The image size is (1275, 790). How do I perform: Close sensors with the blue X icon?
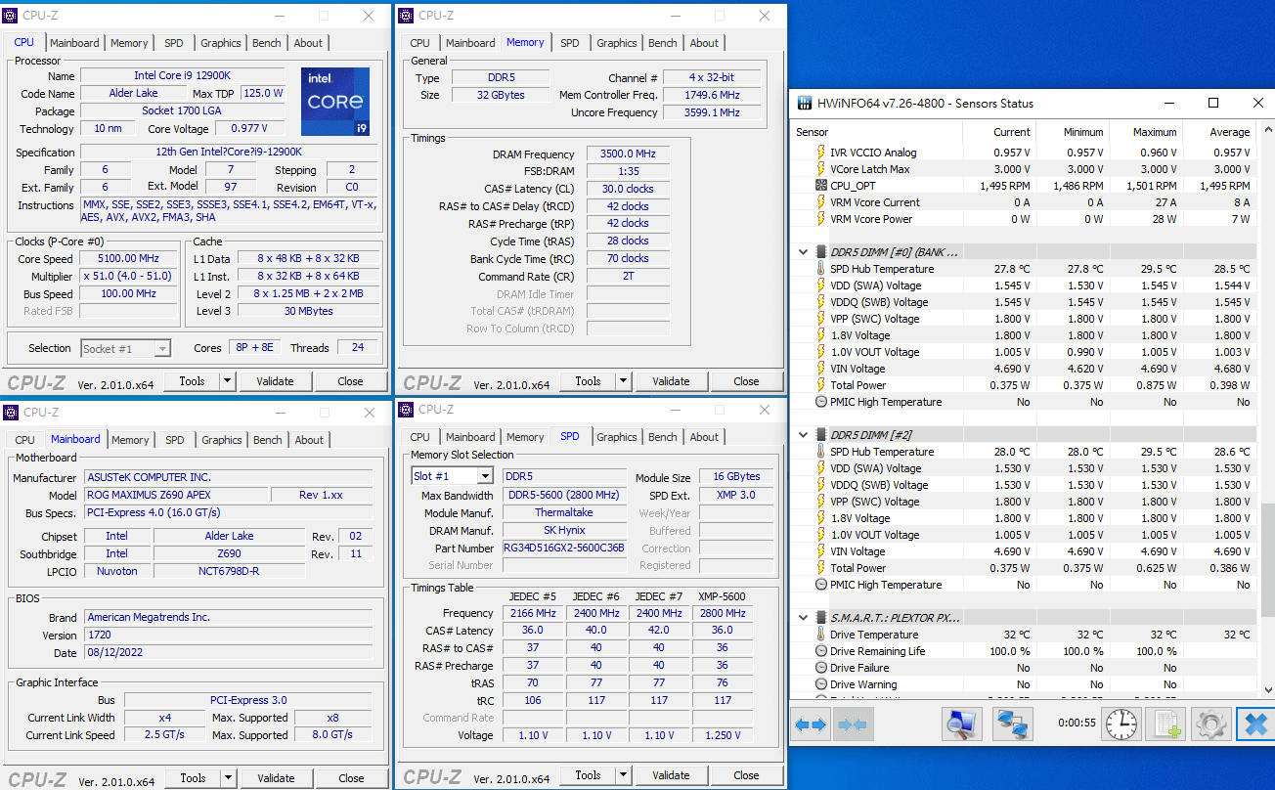coord(1254,724)
